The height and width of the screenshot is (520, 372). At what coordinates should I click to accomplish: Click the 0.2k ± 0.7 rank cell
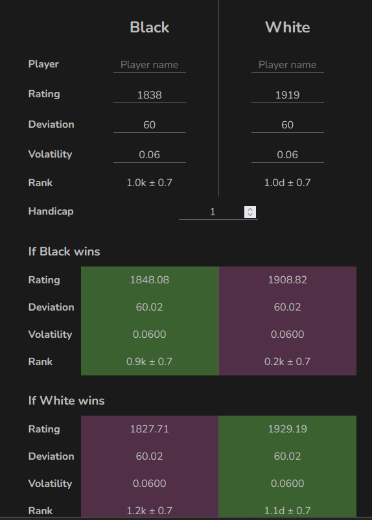pos(288,362)
